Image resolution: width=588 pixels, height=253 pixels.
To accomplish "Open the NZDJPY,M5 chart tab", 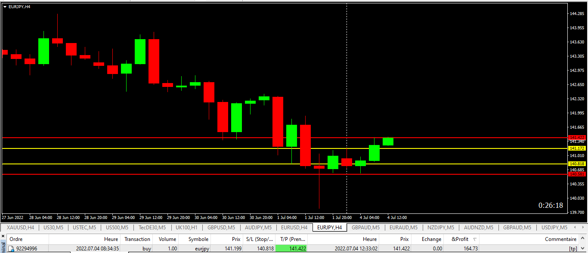I will pyautogui.click(x=440, y=227).
